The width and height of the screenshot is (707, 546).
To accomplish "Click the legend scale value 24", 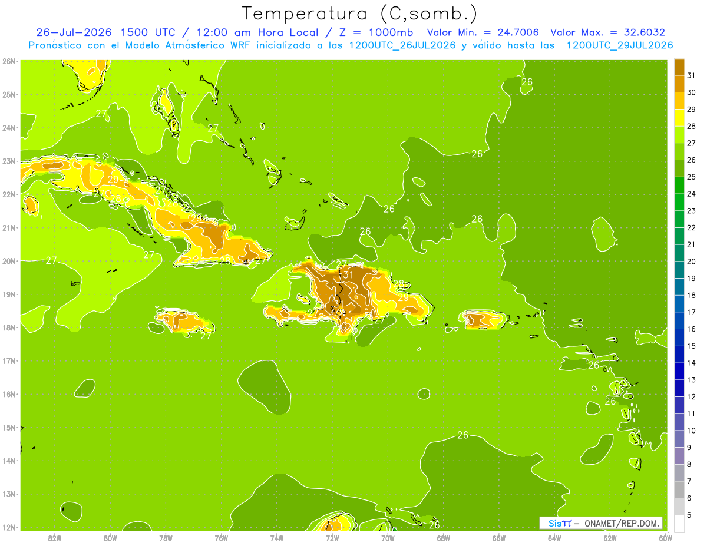I will pyautogui.click(x=691, y=194).
